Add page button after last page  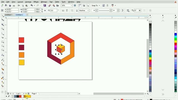(28, 94)
